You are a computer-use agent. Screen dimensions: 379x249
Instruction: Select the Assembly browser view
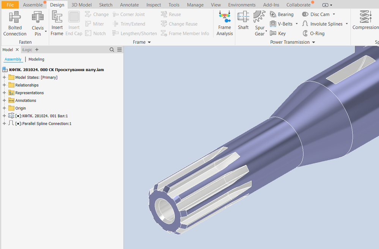tap(13, 59)
